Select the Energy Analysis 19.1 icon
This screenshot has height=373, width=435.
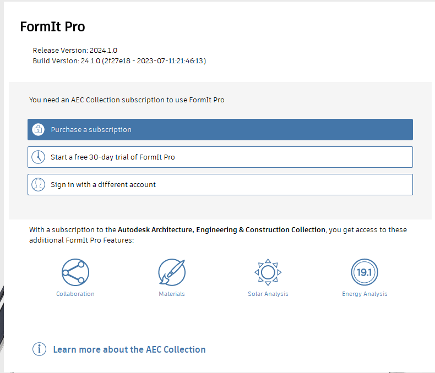365,272
